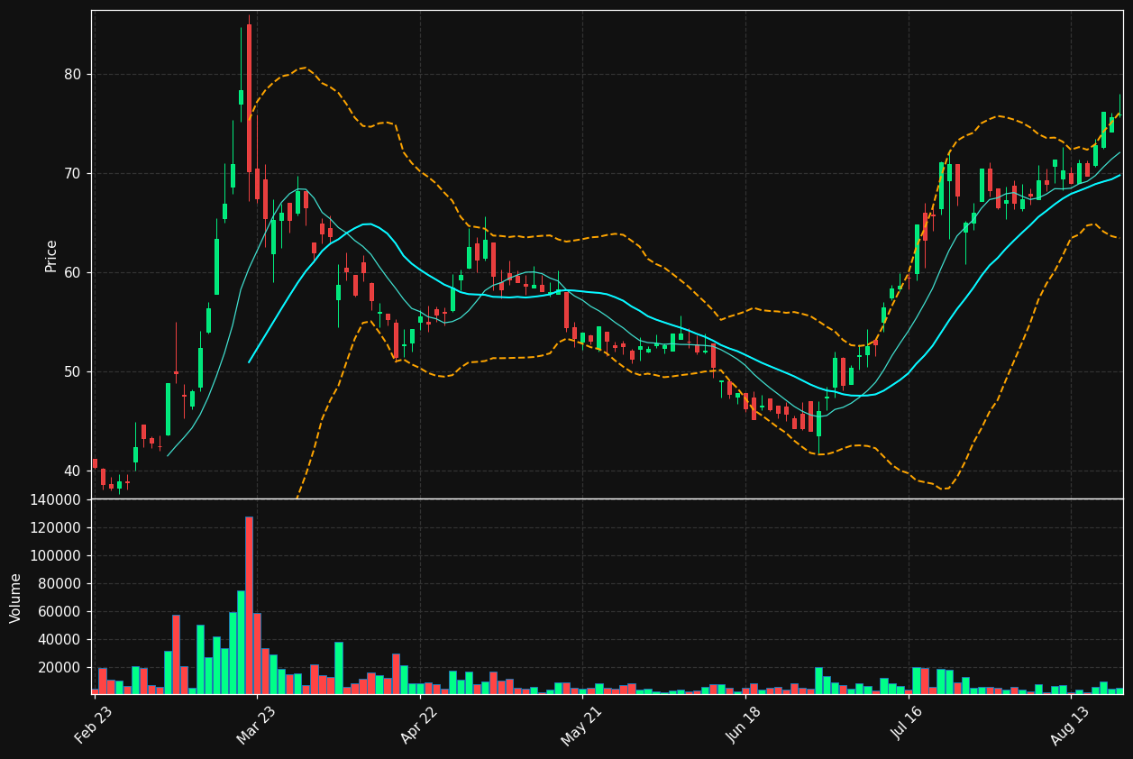This screenshot has height=759, width=1133.
Task: Click the tall red candlestick peaking above 80
Action: 249,98
